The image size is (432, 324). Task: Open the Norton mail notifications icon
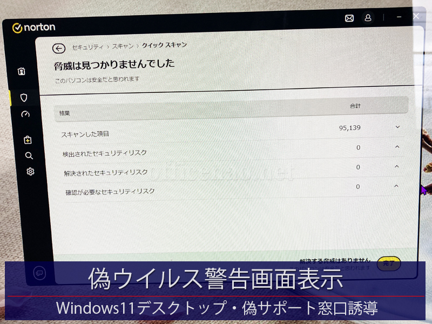tap(349, 18)
